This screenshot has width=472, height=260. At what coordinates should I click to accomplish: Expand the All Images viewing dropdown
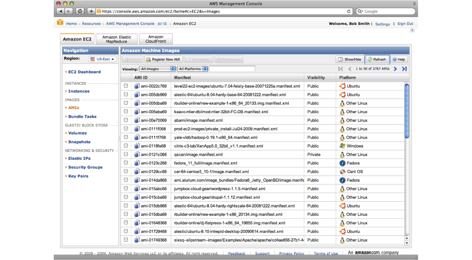(157, 69)
